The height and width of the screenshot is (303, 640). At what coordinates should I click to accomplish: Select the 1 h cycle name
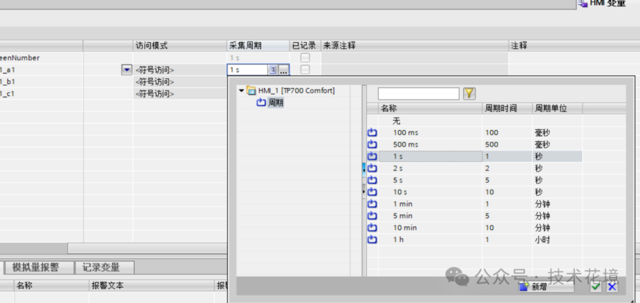(x=398, y=240)
